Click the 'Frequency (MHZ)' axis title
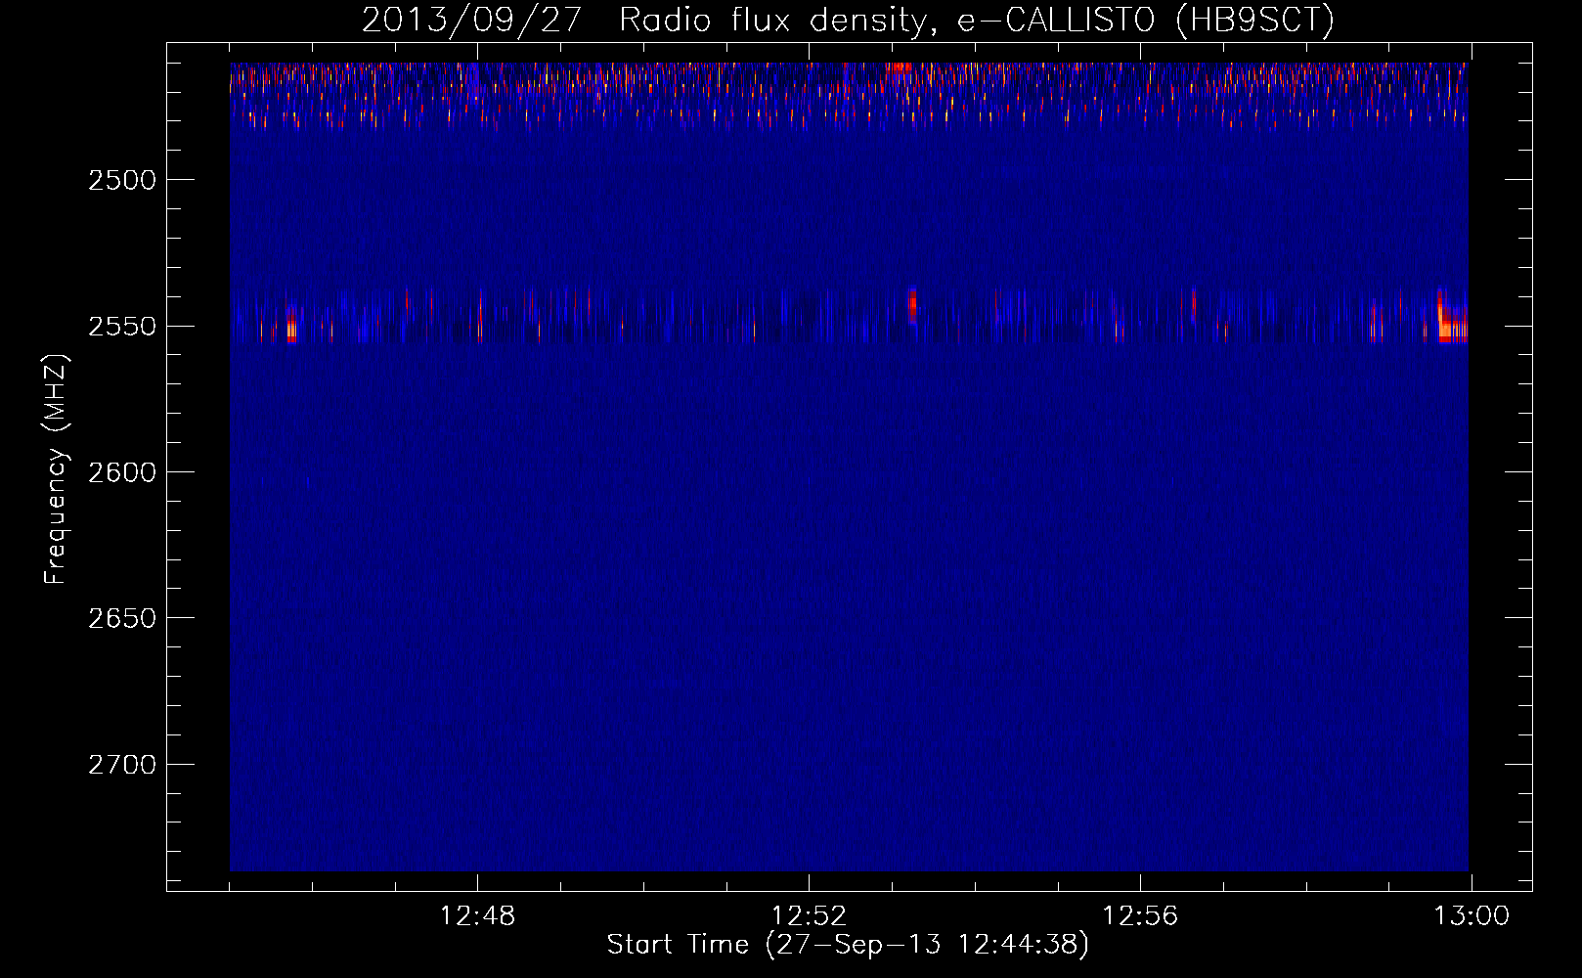This screenshot has height=978, width=1582. (56, 468)
